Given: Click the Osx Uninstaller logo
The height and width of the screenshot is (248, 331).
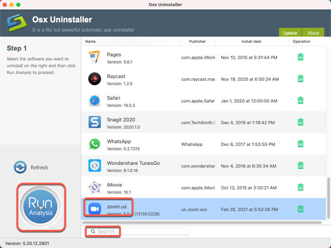Looking at the screenshot, I should 17,23.
